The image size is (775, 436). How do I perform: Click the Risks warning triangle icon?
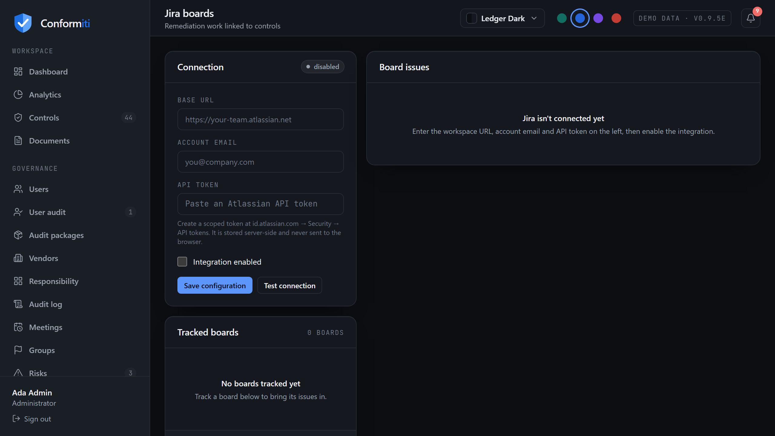coord(18,372)
